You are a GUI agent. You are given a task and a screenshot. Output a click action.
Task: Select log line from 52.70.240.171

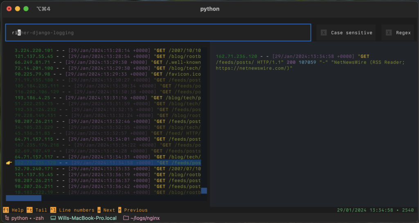(108, 169)
